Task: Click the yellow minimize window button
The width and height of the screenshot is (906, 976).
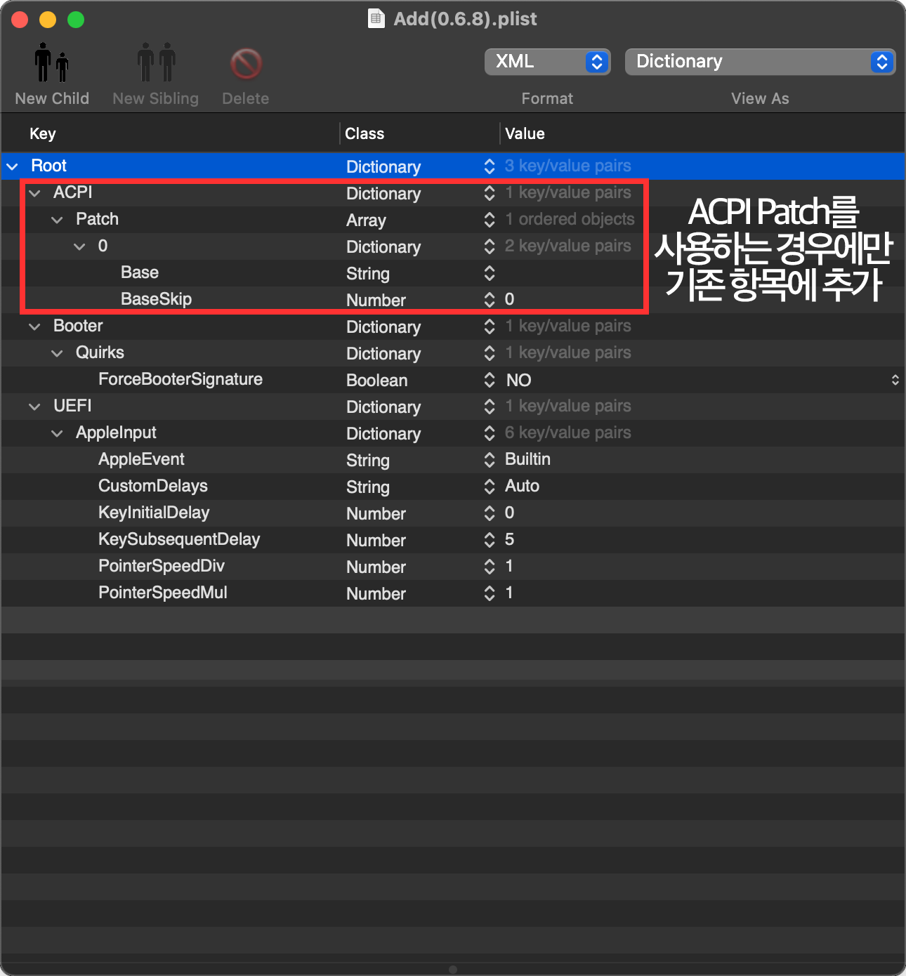Action: [x=48, y=20]
